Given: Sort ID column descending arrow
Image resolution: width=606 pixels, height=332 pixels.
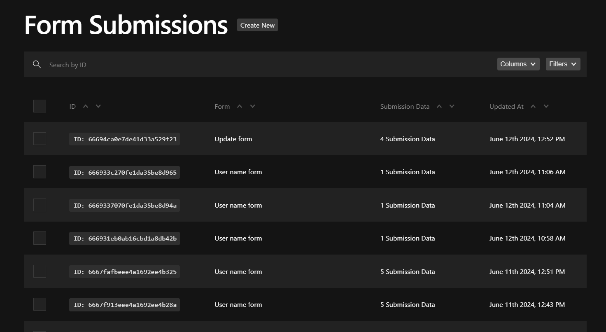Looking at the screenshot, I should point(98,106).
